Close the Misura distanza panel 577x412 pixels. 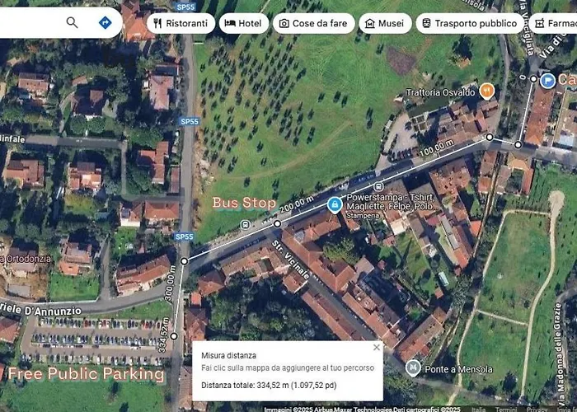click(x=377, y=347)
